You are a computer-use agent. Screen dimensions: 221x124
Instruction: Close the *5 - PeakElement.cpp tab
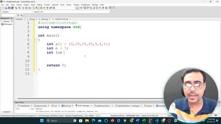pyautogui.click(x=70, y=19)
